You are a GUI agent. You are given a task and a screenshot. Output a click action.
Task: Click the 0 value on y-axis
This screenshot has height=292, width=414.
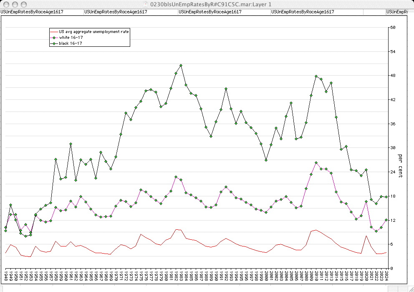(391, 268)
